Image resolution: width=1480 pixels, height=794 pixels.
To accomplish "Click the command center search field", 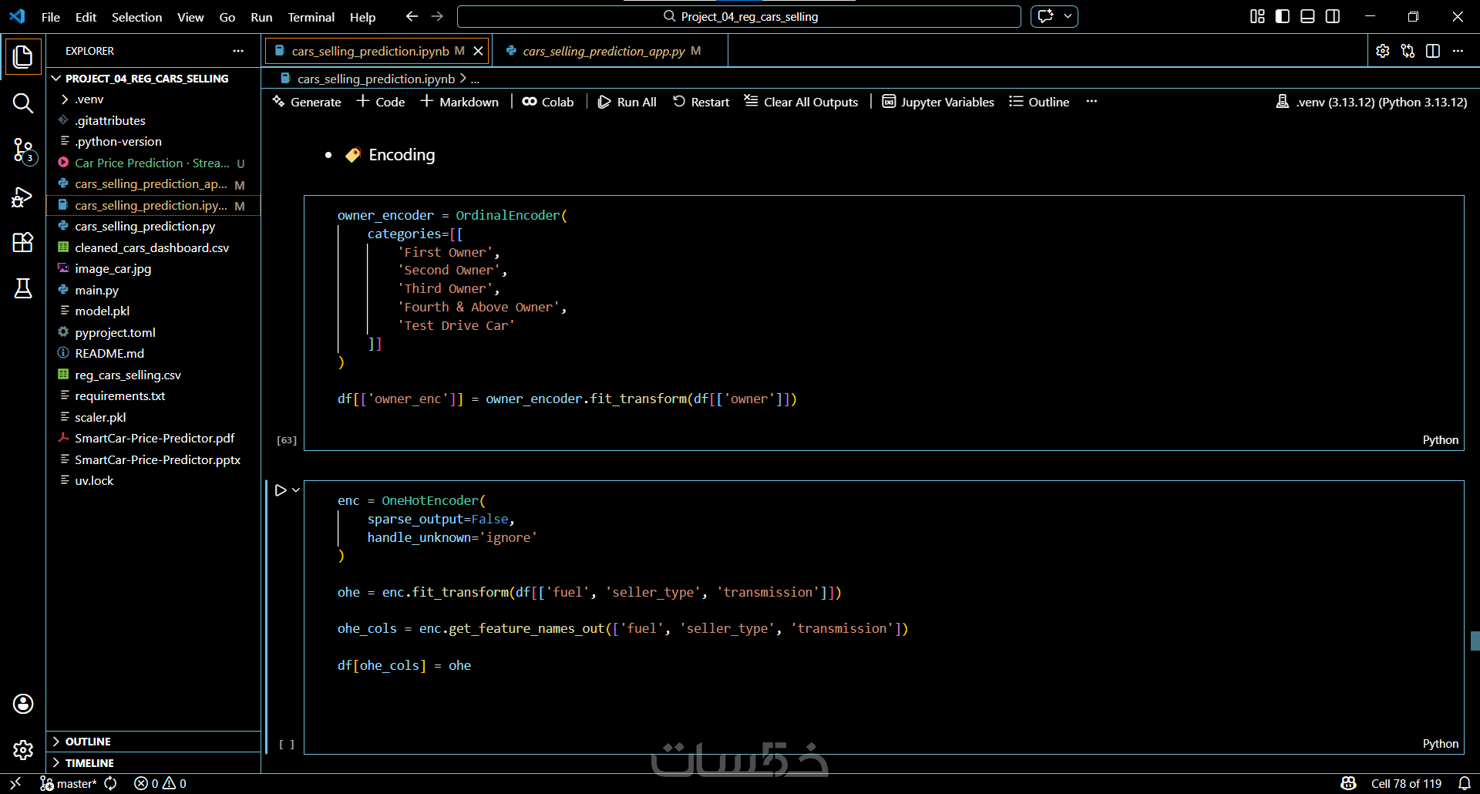I will click(739, 16).
